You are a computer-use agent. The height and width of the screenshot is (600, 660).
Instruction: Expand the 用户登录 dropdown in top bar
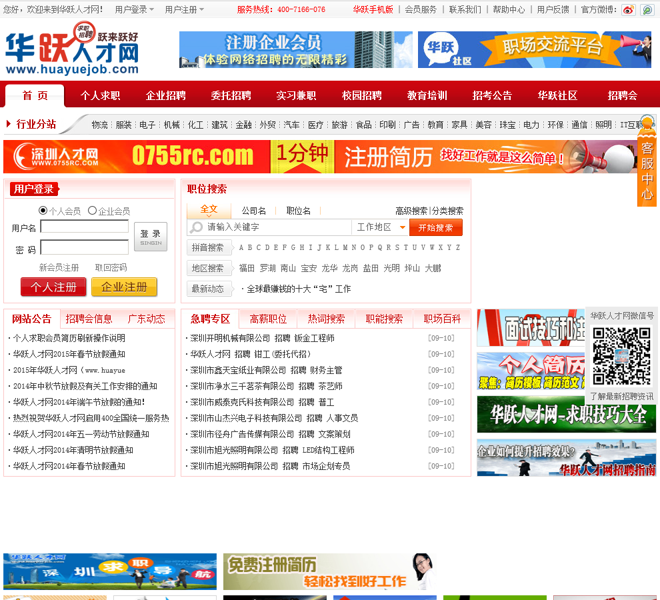click(x=134, y=9)
